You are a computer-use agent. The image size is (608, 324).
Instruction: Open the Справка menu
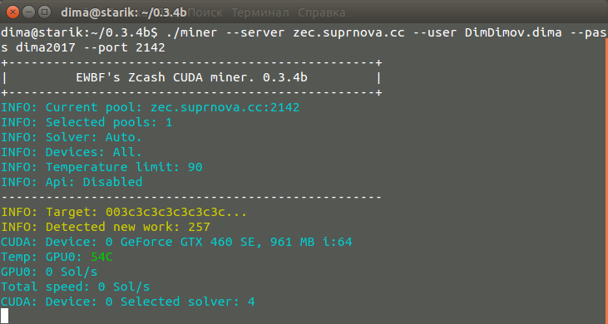coord(321,12)
